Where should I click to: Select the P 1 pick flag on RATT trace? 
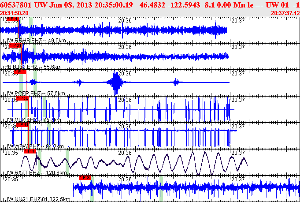click(30, 151)
